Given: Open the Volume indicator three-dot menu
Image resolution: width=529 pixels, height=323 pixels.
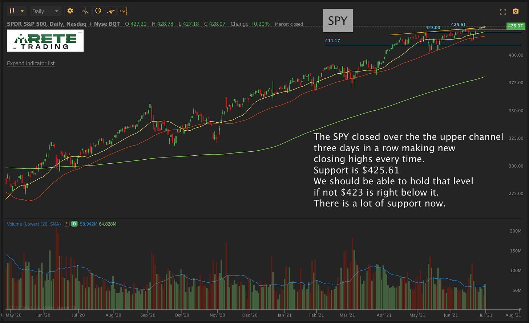Looking at the screenshot, I should click(x=66, y=224).
